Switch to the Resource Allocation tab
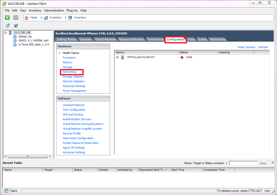This screenshot has width=277, height=195. (x=132, y=39)
